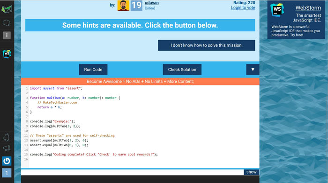Check the solution
The image size is (328, 183).
click(182, 70)
